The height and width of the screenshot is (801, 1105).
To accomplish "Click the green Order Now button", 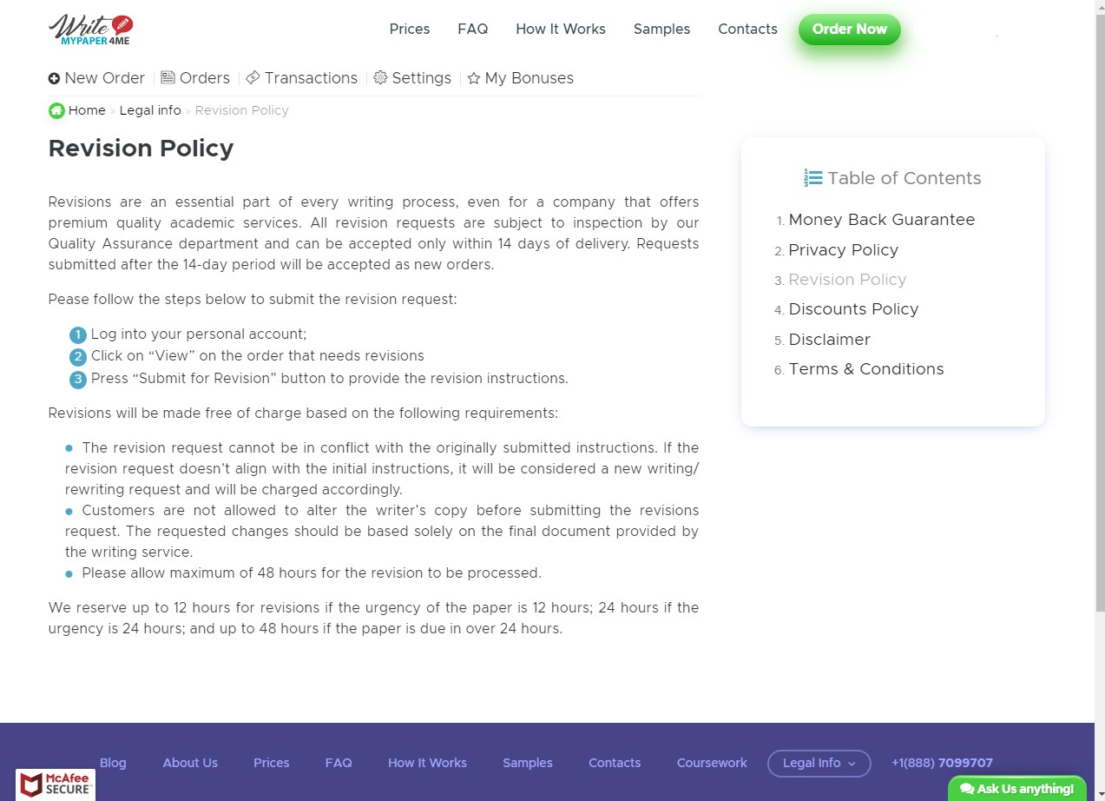I will click(850, 29).
